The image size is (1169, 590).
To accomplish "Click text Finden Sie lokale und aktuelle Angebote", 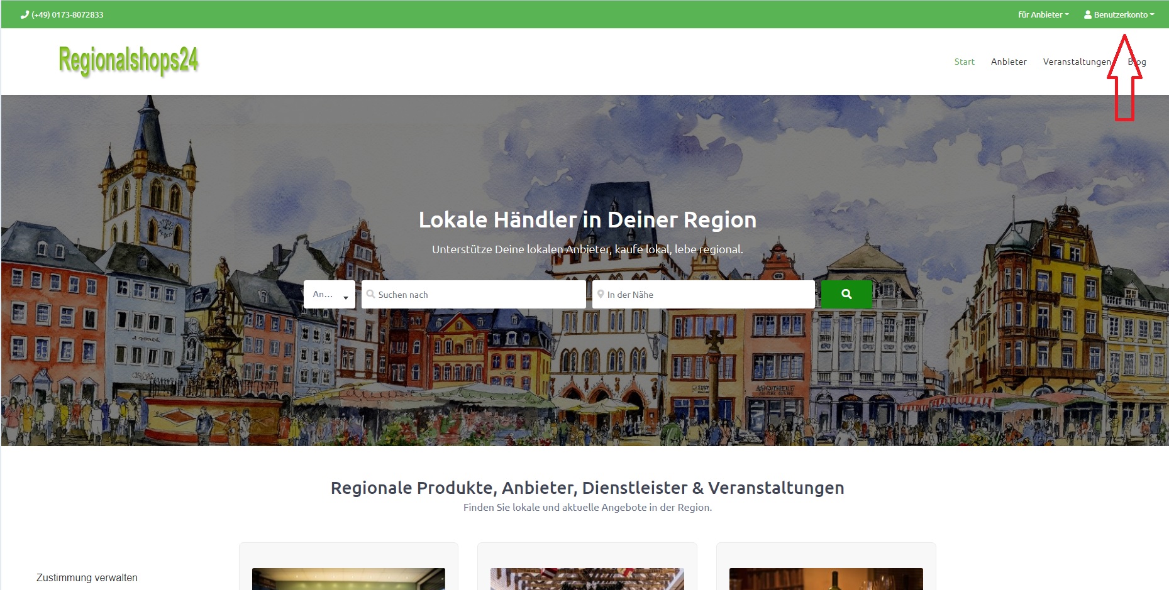I will (x=587, y=507).
